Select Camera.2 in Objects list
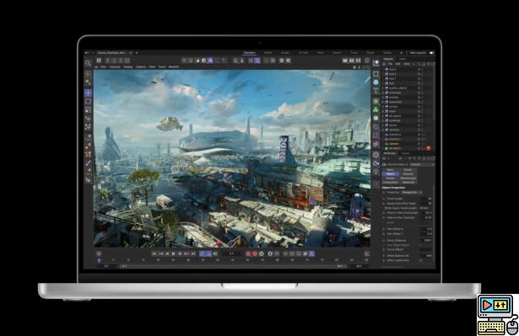The height and width of the screenshot is (336, 519). click(x=394, y=135)
